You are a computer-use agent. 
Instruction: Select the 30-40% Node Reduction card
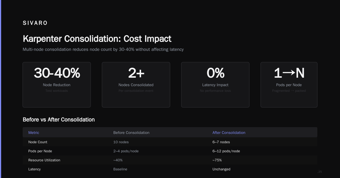point(57,85)
